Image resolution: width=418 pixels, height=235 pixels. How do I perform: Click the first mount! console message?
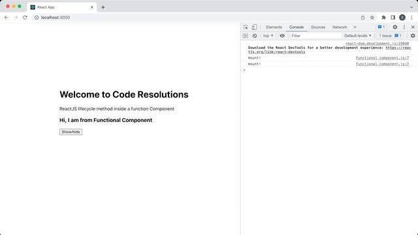(254, 58)
